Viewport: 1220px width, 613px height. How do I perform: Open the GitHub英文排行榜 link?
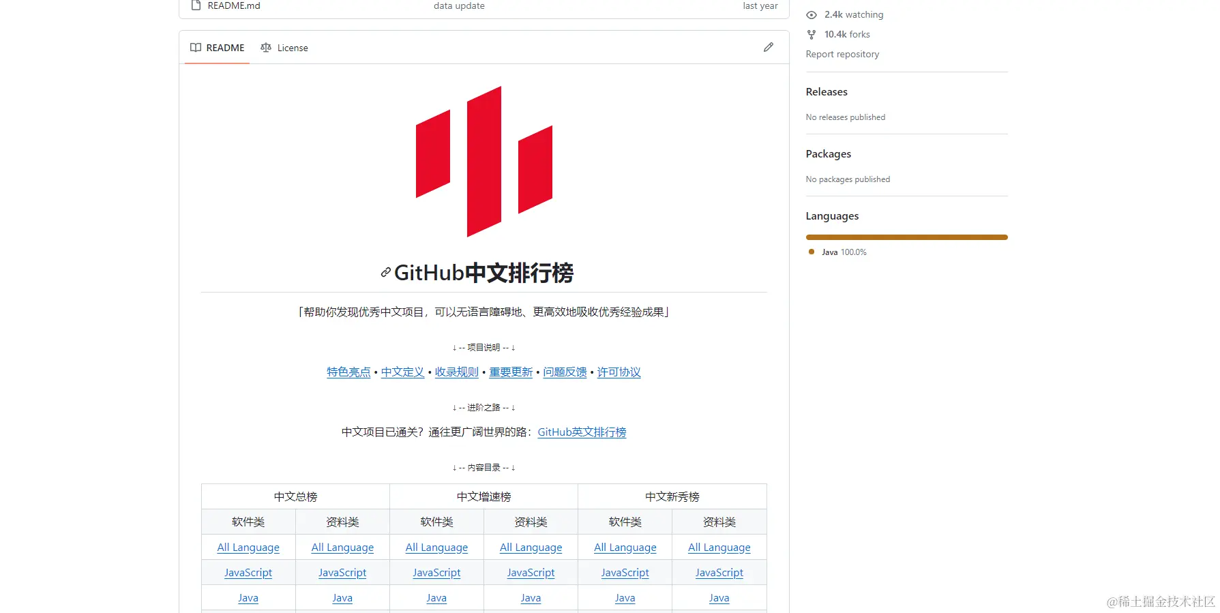(x=582, y=432)
